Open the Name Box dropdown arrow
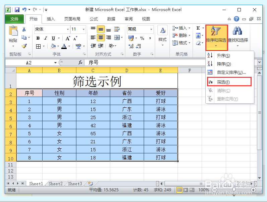 [x=55, y=63]
